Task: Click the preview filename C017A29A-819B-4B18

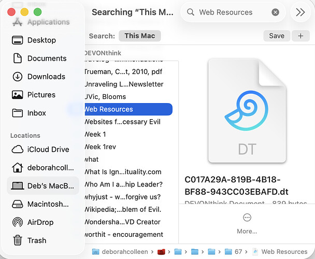Action: 236,185
